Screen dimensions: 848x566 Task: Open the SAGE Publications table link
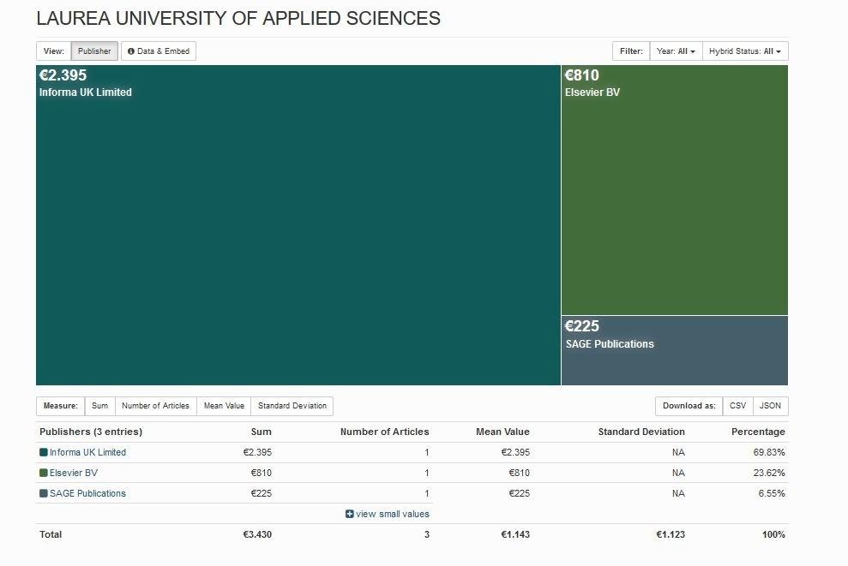click(87, 493)
